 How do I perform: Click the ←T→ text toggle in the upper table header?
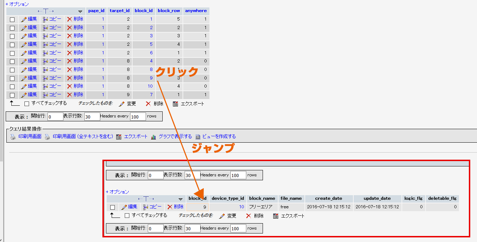click(46, 11)
